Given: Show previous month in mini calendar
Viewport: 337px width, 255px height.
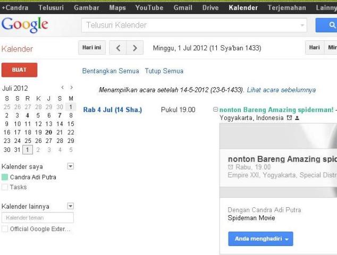Looking at the screenshot, I should 62,88.
